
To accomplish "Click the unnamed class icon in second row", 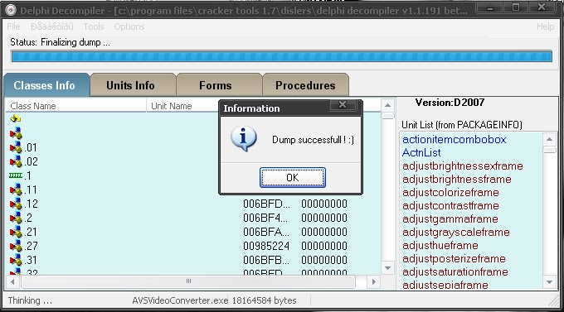I will click(x=16, y=133).
